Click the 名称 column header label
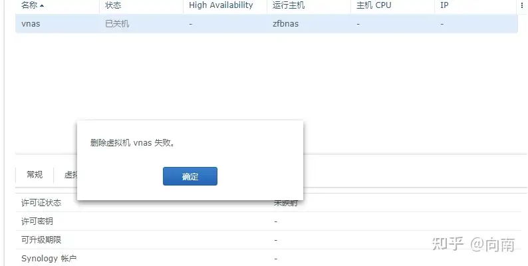Viewport: 528px width, 266px height. (29, 5)
